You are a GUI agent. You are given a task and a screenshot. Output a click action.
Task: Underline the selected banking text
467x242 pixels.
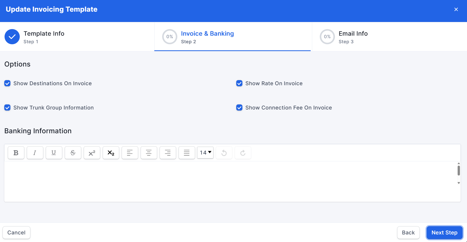pos(54,153)
